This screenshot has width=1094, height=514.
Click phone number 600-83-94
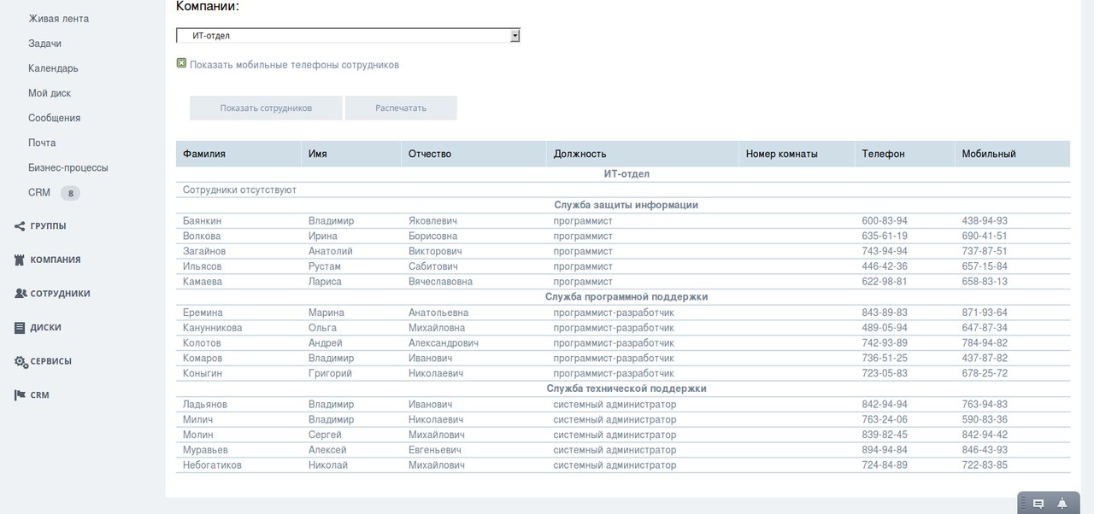(x=885, y=220)
